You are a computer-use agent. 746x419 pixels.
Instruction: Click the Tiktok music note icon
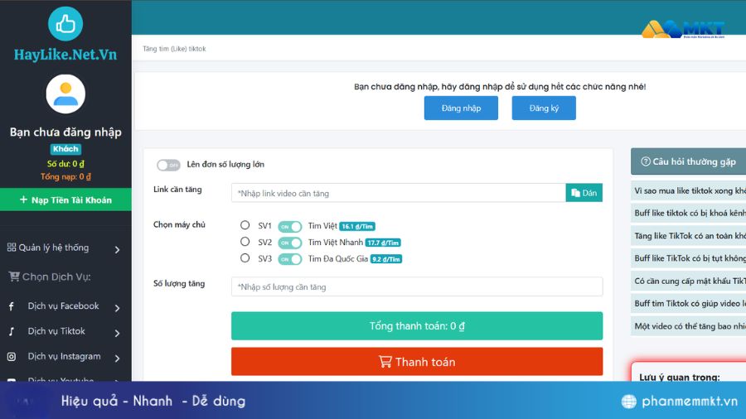(12, 331)
